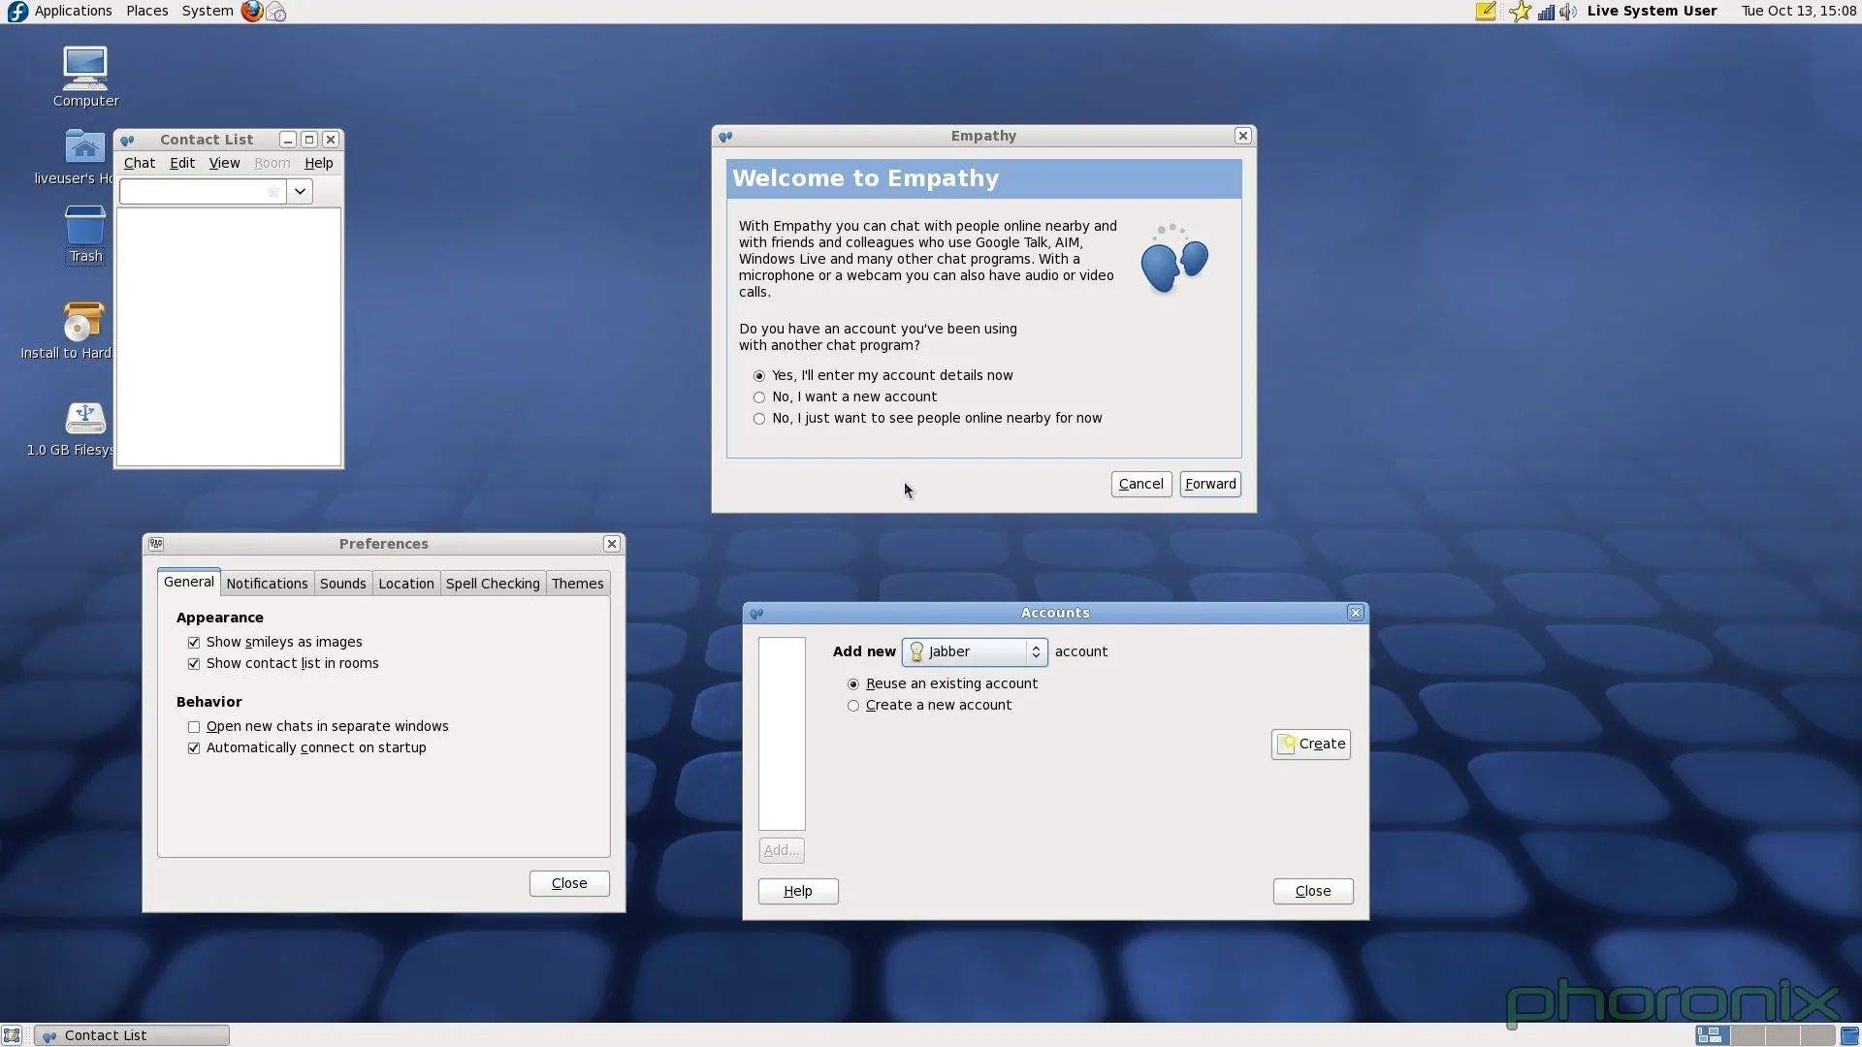Screen dimensions: 1862x1047
Task: Open the System menu in top panel
Action: point(207,11)
